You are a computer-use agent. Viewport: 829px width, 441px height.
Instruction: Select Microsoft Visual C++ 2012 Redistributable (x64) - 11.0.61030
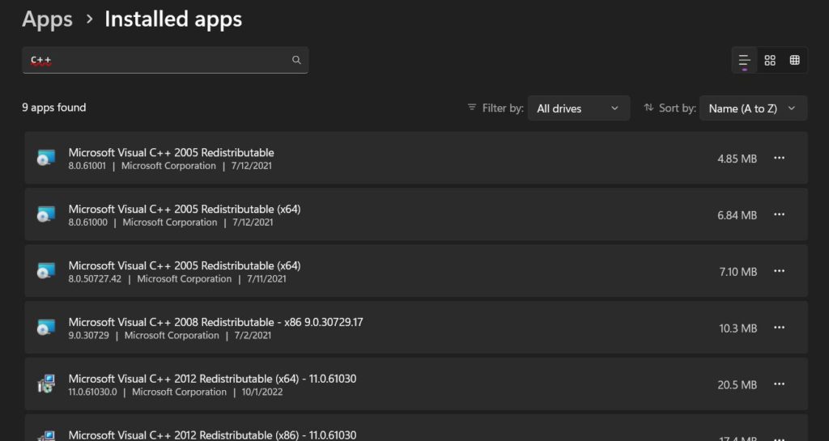[x=213, y=379]
